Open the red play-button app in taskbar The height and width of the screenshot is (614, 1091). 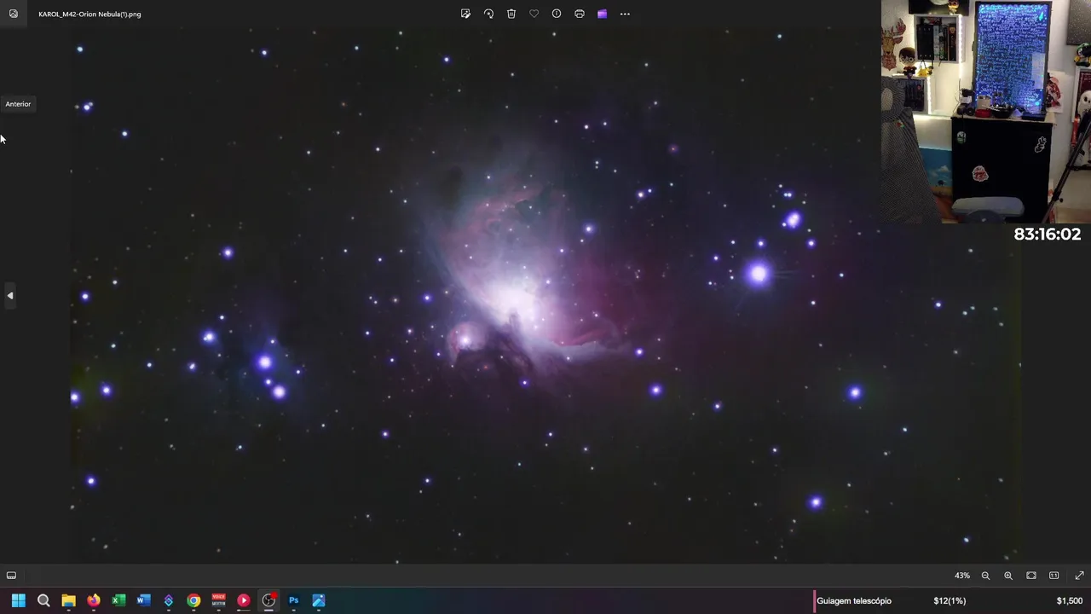244,600
